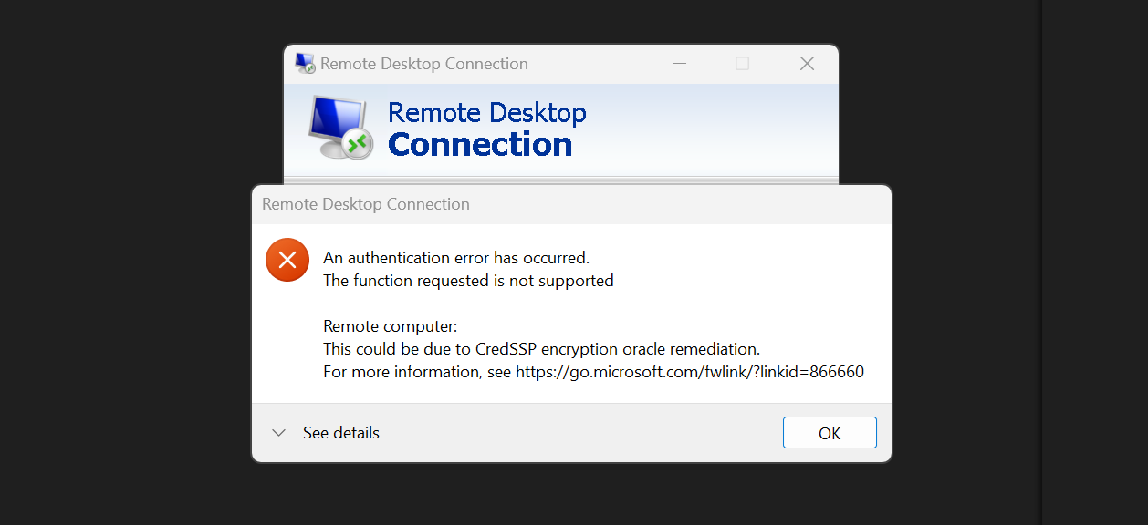The height and width of the screenshot is (525, 1148).
Task: Click the red error X icon
Action: click(x=287, y=260)
